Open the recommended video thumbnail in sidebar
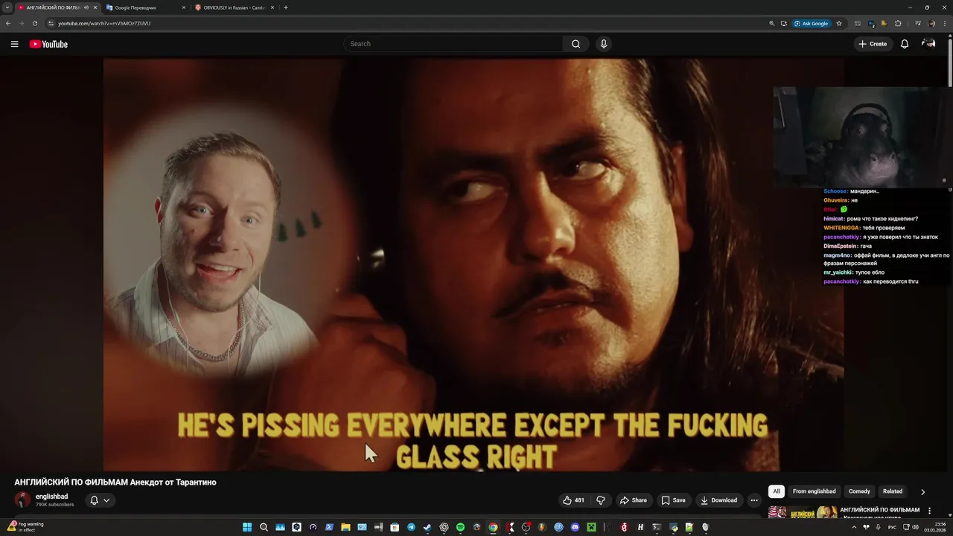The width and height of the screenshot is (953, 536). 803,512
